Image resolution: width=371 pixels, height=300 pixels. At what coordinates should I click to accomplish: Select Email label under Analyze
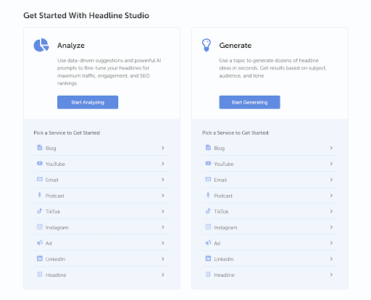[x=52, y=180]
